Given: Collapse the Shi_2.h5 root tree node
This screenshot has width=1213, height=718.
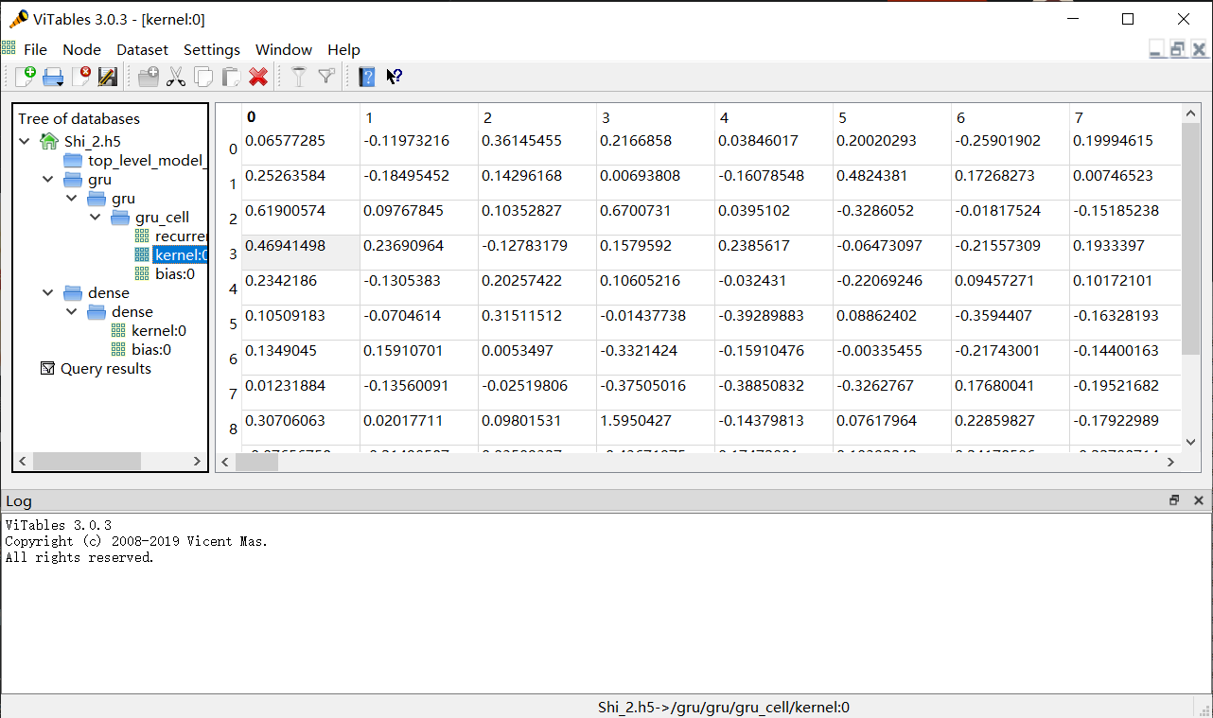Looking at the screenshot, I should coord(26,142).
